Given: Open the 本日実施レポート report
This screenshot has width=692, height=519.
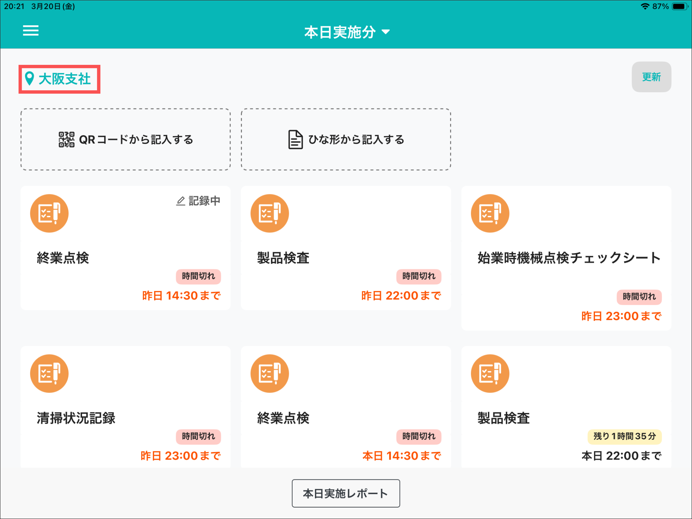Looking at the screenshot, I should coord(346,493).
